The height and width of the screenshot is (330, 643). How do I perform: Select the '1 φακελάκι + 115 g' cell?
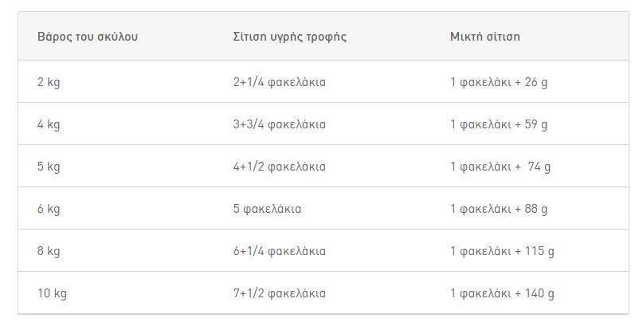pos(502,252)
